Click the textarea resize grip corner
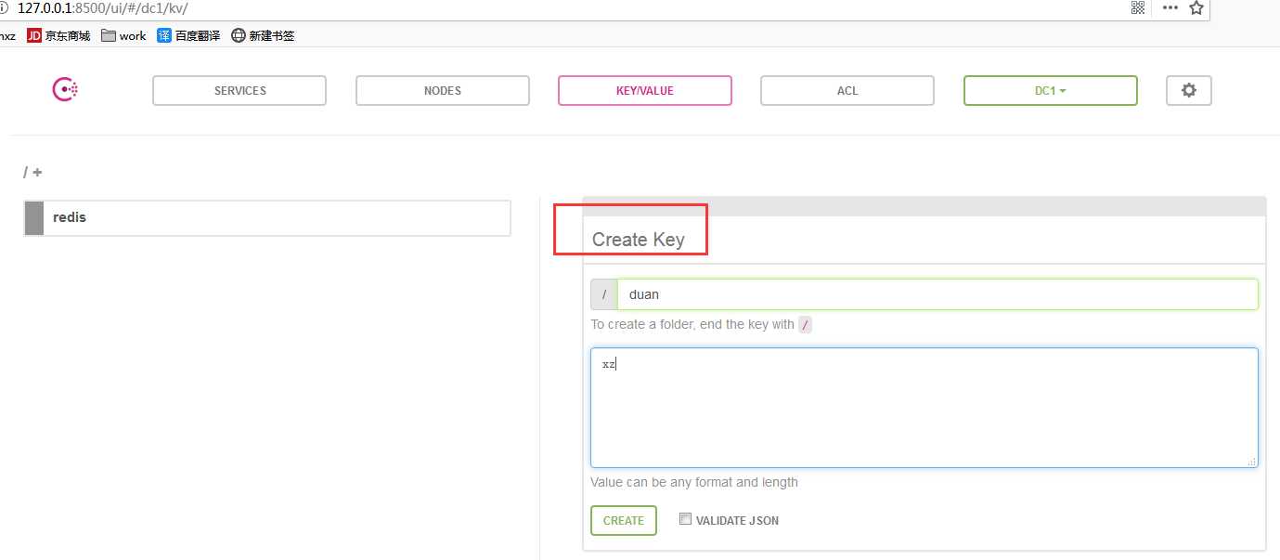This screenshot has width=1280, height=560. click(x=1251, y=461)
